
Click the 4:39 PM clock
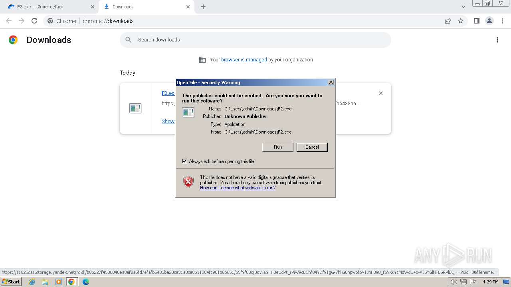[x=490, y=282]
